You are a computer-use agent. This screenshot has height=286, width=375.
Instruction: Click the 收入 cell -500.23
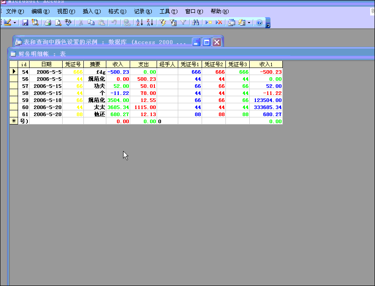[118, 72]
